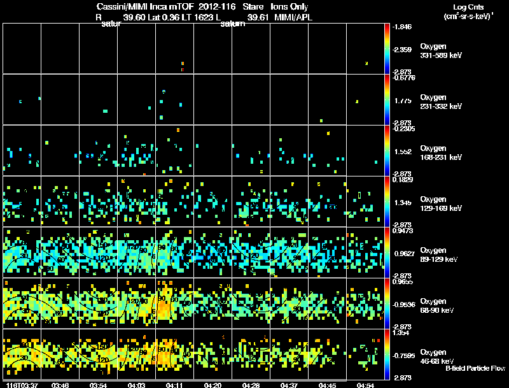Image resolution: width=509 pixels, height=388 pixels.
Task: Click the 89-129 keV color scale bar
Action: click(x=387, y=252)
